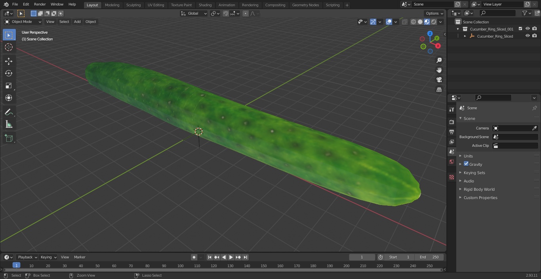Expand Cucumber_Ring_Sliced object tree
The height and width of the screenshot is (279, 541).
tap(465, 36)
